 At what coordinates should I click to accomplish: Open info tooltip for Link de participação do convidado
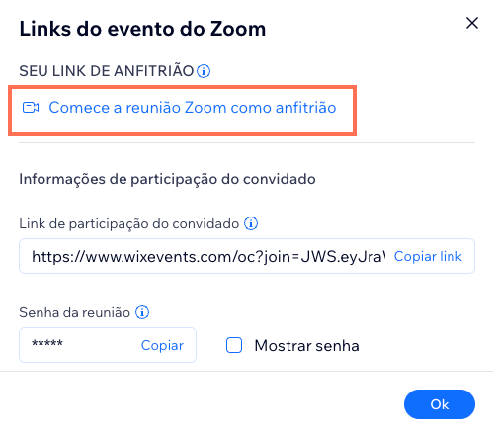tap(251, 223)
